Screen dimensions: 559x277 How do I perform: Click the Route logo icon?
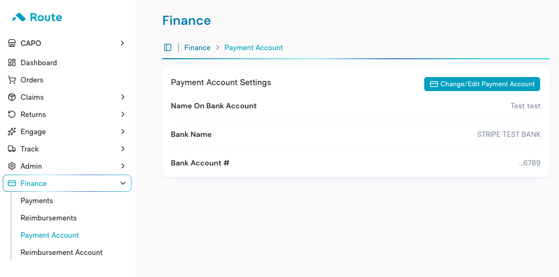[x=19, y=17]
